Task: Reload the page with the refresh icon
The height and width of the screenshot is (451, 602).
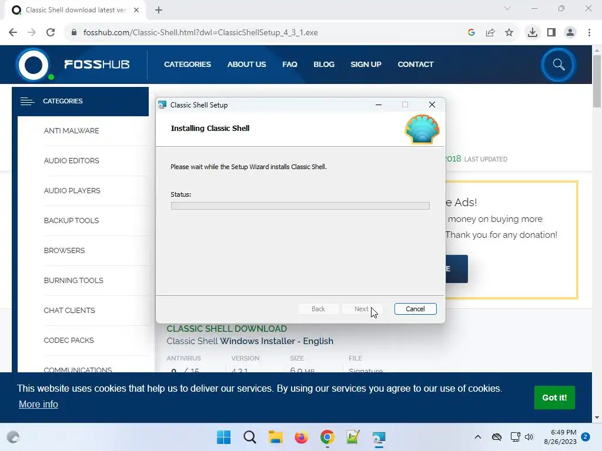Action: tap(51, 32)
